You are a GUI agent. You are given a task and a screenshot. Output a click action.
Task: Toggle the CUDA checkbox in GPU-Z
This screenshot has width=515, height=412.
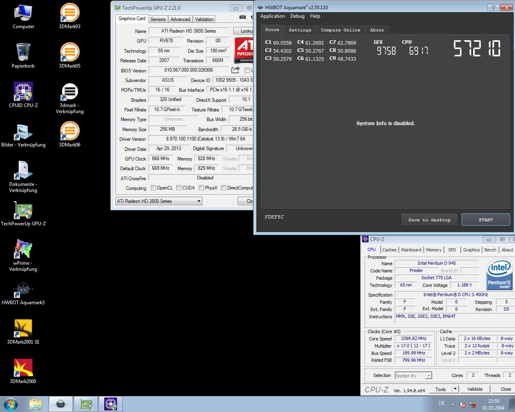(x=179, y=188)
